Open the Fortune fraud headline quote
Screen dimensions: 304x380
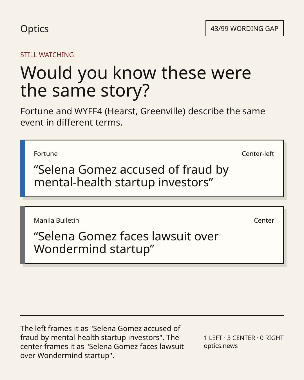[x=131, y=176]
